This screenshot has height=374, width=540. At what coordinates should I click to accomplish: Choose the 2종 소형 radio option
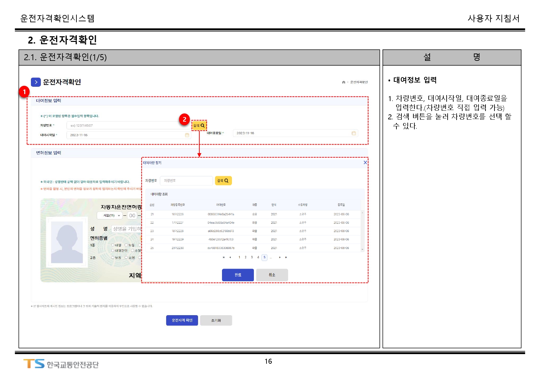(x=126, y=258)
